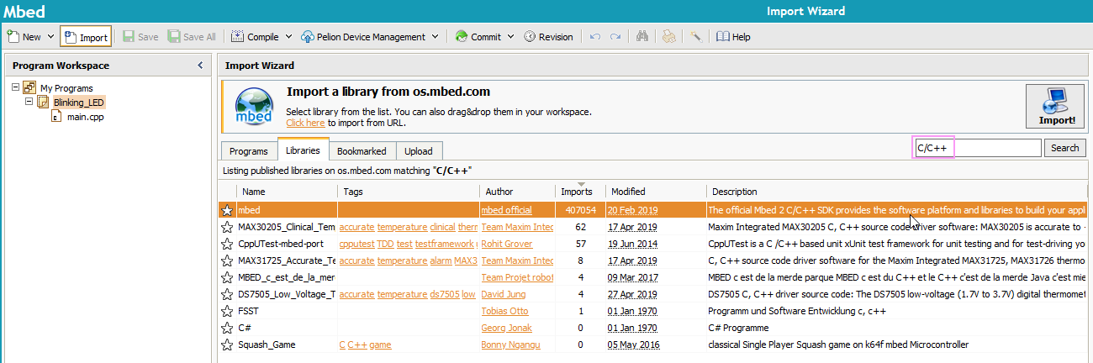Viewport: 1093px width, 363px height.
Task: Click the 'ds7505' tag link
Action: pyautogui.click(x=444, y=294)
